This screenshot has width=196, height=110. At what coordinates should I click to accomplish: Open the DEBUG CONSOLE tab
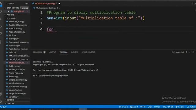88,52
